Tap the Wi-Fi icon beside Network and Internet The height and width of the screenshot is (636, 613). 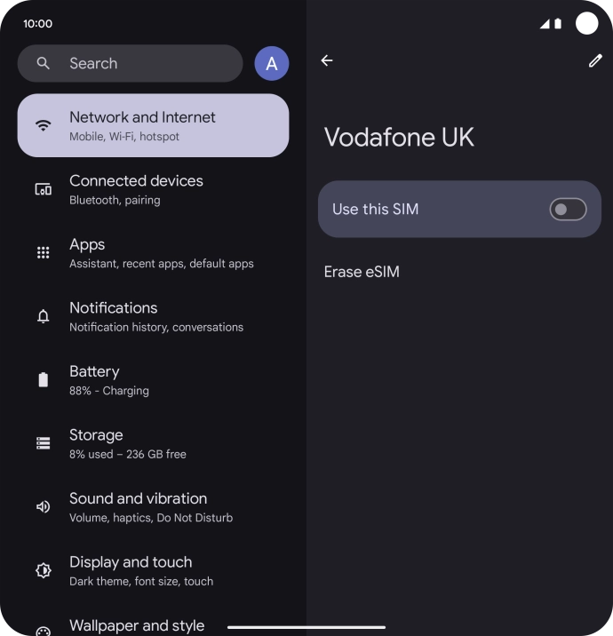click(x=43, y=125)
